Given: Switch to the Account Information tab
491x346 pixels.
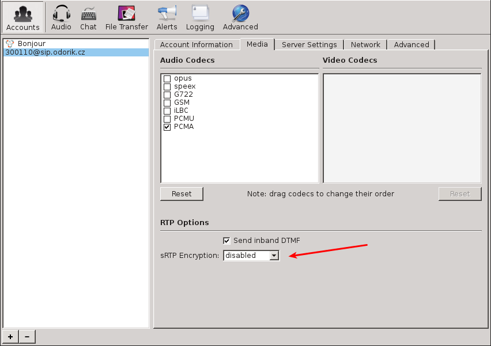Looking at the screenshot, I should 197,45.
